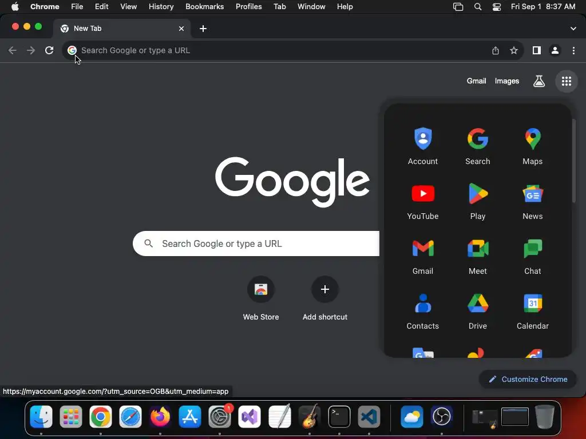This screenshot has height=439, width=586.
Task: Open the View menu
Action: (x=128, y=7)
